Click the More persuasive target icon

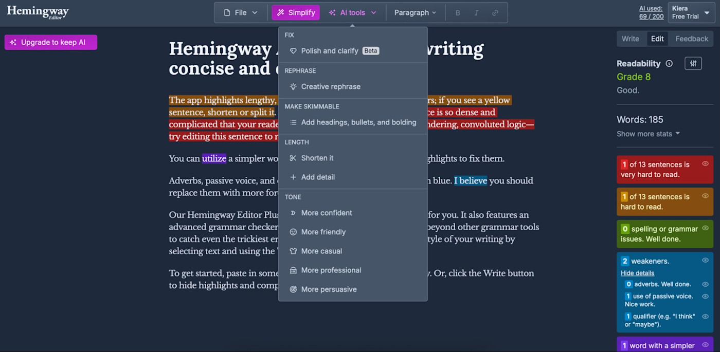[293, 289]
